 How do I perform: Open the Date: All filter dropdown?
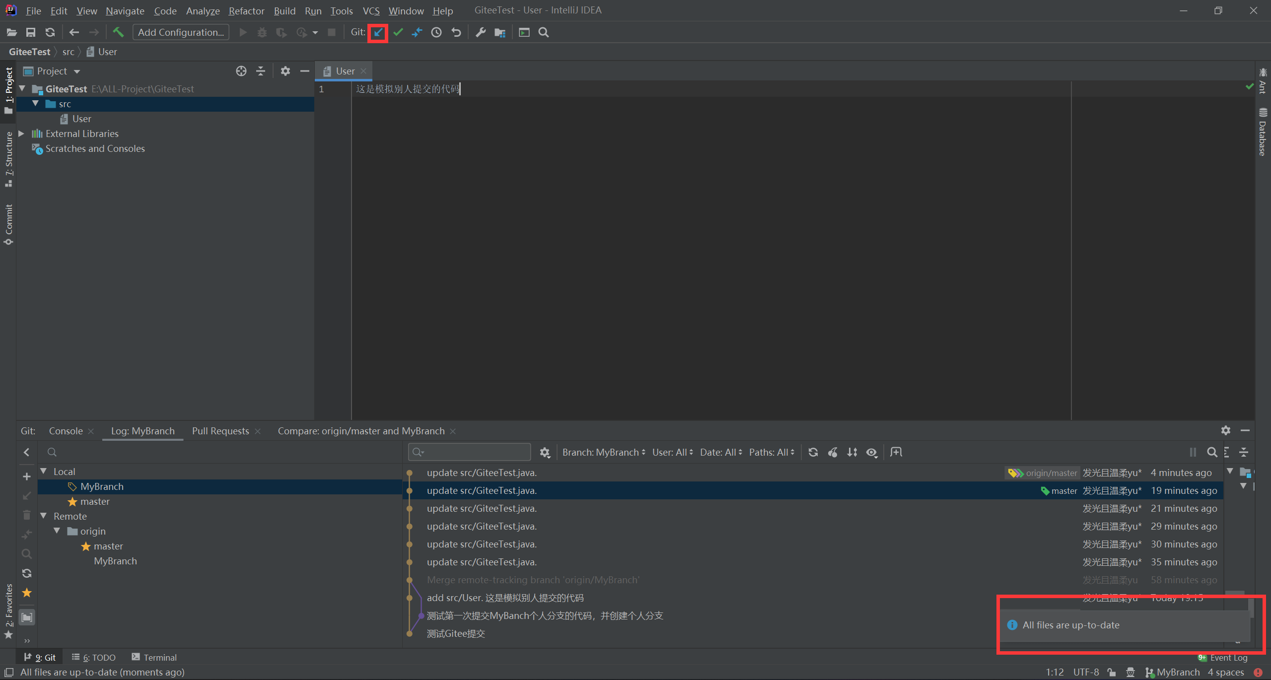[721, 452]
